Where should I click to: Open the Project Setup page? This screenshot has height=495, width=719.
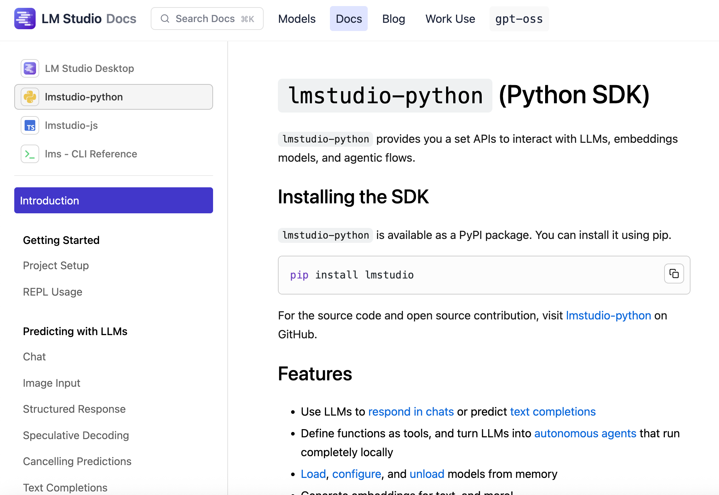[x=56, y=265]
